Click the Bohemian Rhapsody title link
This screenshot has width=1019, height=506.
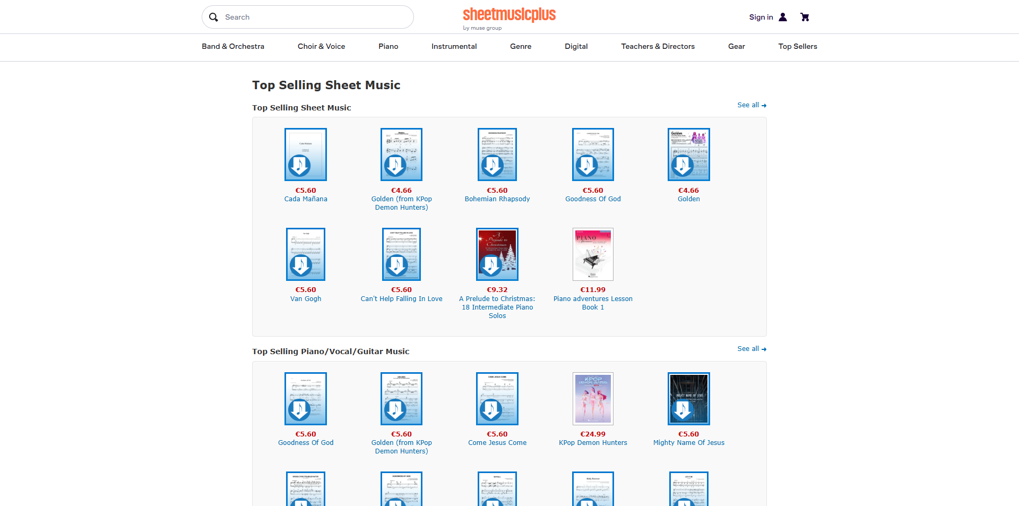point(497,199)
